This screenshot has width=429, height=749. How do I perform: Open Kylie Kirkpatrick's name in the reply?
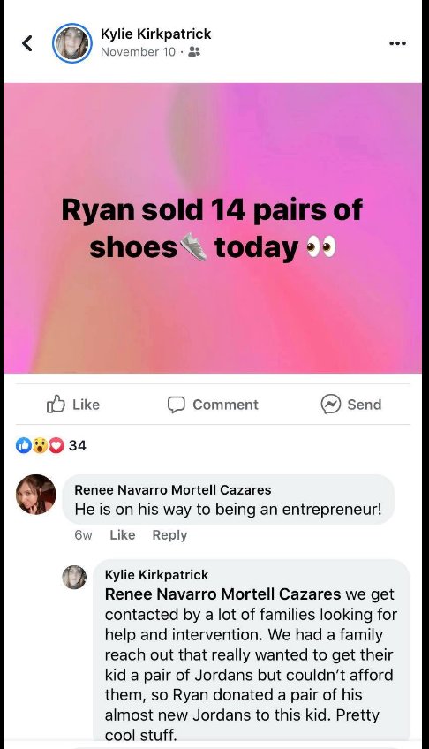pyautogui.click(x=156, y=575)
